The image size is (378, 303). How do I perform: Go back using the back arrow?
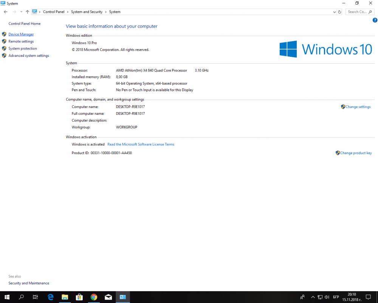[6, 12]
